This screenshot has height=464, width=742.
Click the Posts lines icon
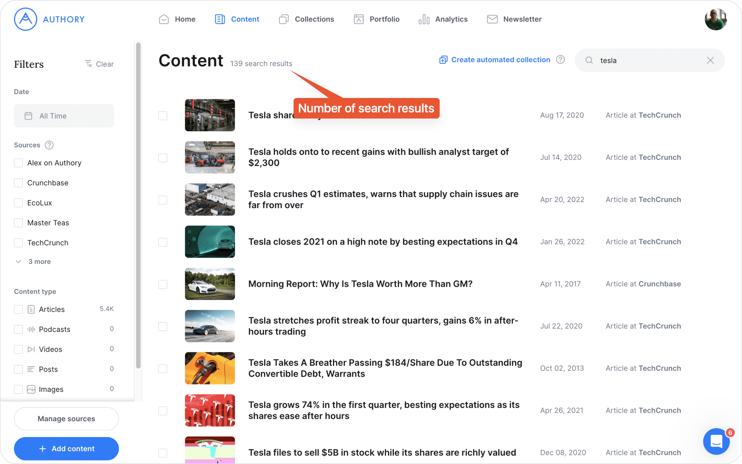(x=31, y=369)
